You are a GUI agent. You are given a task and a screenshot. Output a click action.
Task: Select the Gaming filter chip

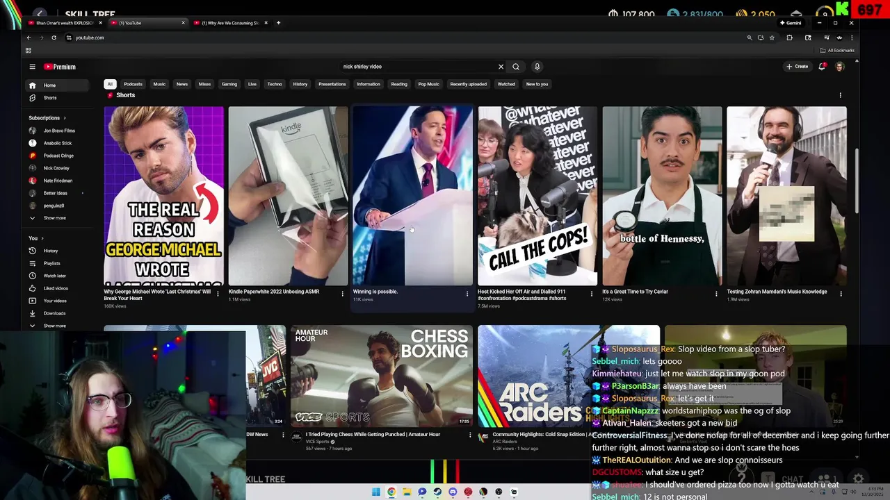click(229, 84)
